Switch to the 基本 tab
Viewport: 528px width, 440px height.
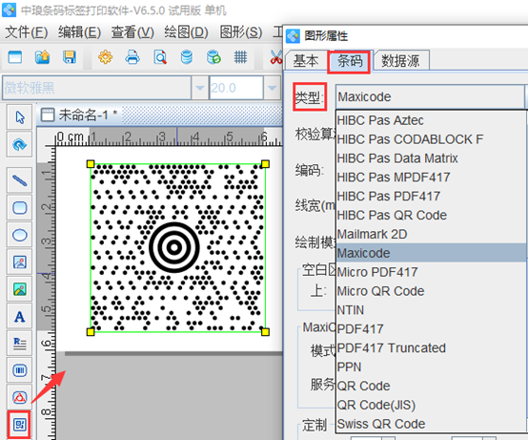pos(305,61)
